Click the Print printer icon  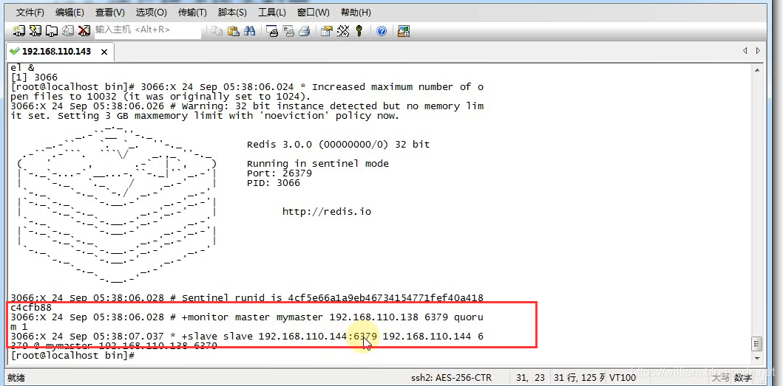(305, 31)
